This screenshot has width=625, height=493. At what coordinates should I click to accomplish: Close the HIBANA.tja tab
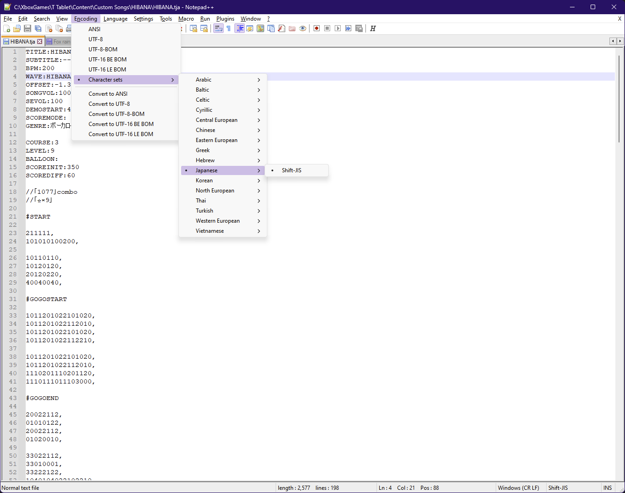(x=40, y=42)
